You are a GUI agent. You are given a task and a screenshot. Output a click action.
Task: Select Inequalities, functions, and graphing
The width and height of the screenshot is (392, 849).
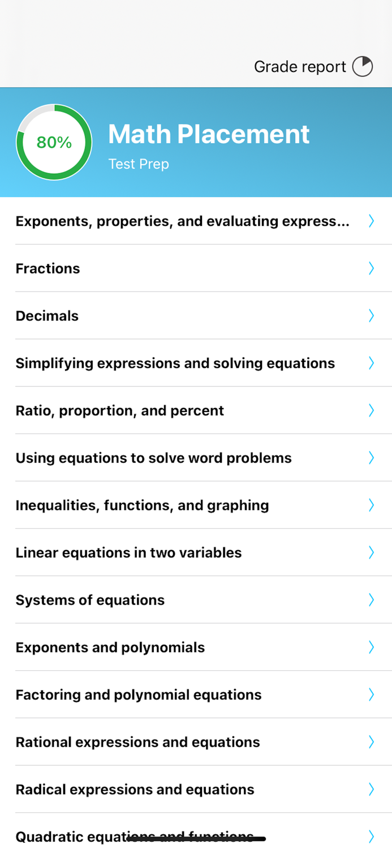click(x=142, y=505)
